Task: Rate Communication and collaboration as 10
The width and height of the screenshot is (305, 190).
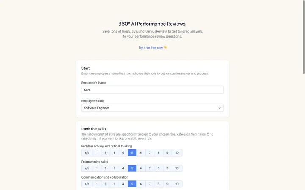Action: coord(177,184)
